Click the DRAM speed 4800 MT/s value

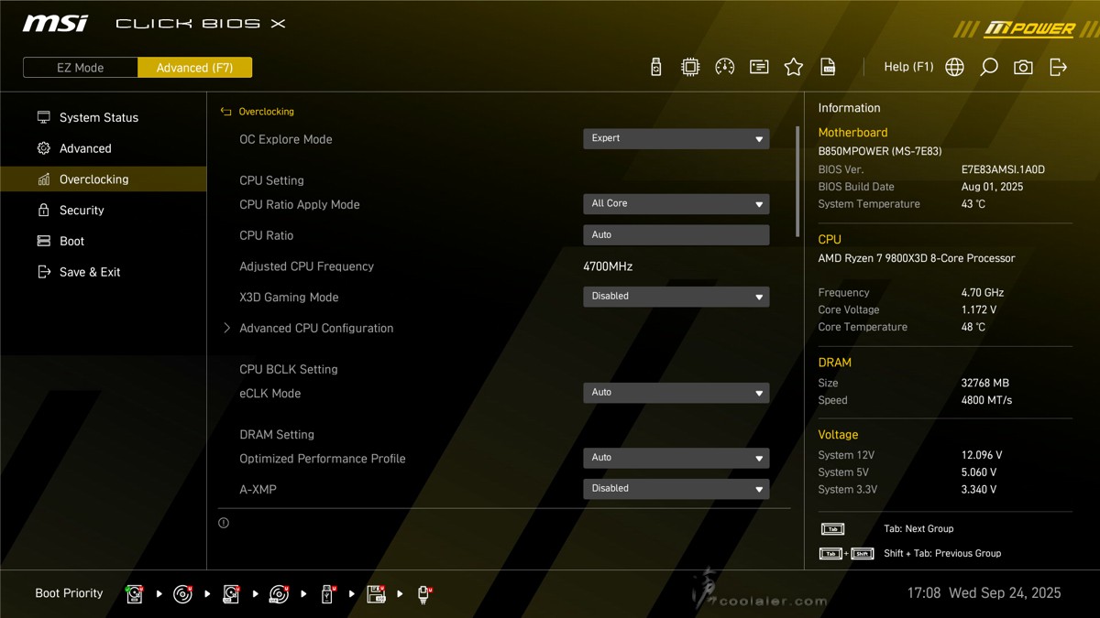click(986, 400)
